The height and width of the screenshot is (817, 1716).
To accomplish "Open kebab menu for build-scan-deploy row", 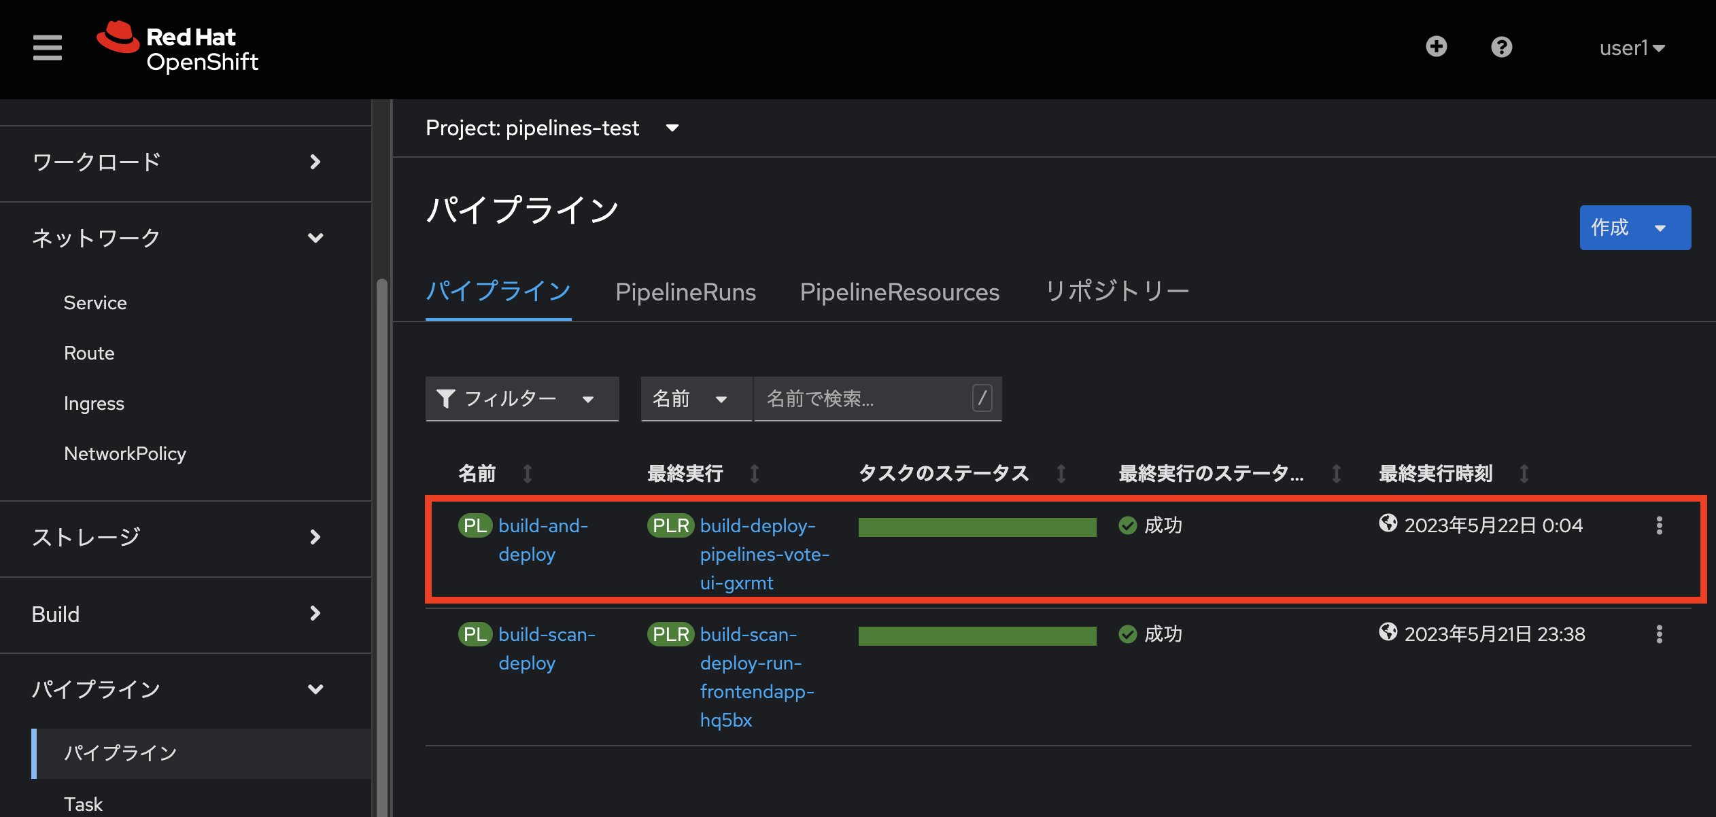I will click(1659, 634).
